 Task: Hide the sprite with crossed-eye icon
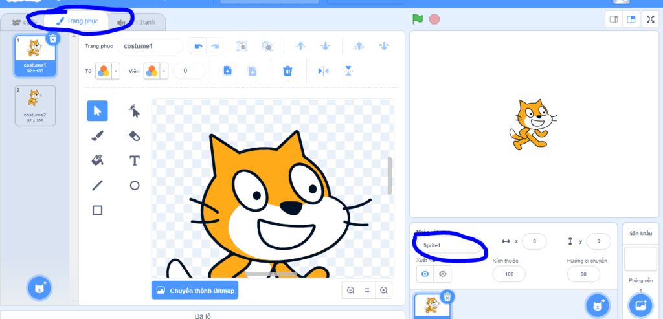(442, 274)
